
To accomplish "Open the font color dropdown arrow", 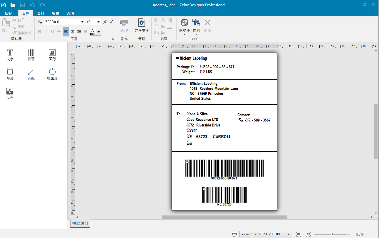I will (x=99, y=32).
